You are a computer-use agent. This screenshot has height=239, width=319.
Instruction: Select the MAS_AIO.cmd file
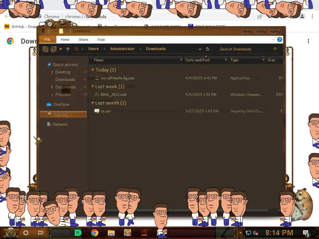113,95
